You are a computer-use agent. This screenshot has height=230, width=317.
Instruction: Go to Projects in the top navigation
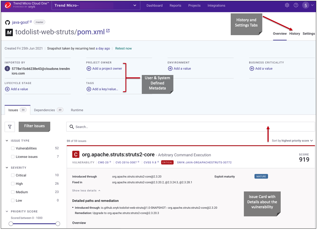click(194, 6)
